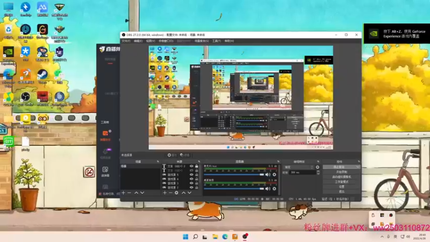Viewport: 430px width, 242px height.
Task: Click the 退出 button in Controls
Action: pyautogui.click(x=341, y=191)
